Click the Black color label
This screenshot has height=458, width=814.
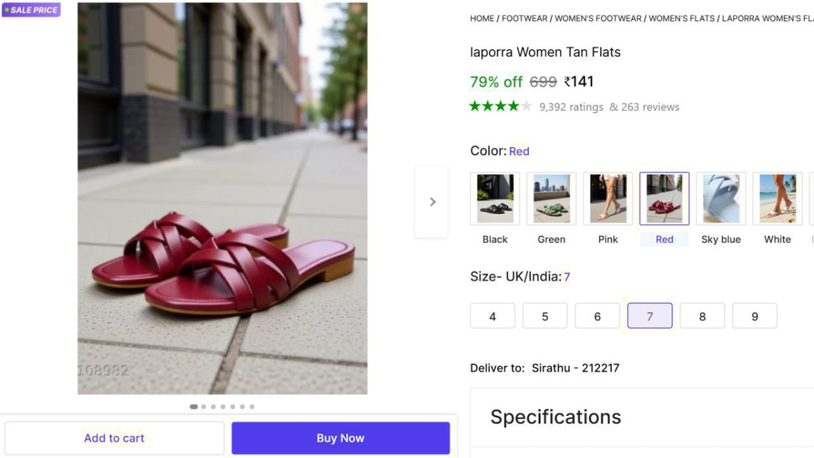pos(495,240)
